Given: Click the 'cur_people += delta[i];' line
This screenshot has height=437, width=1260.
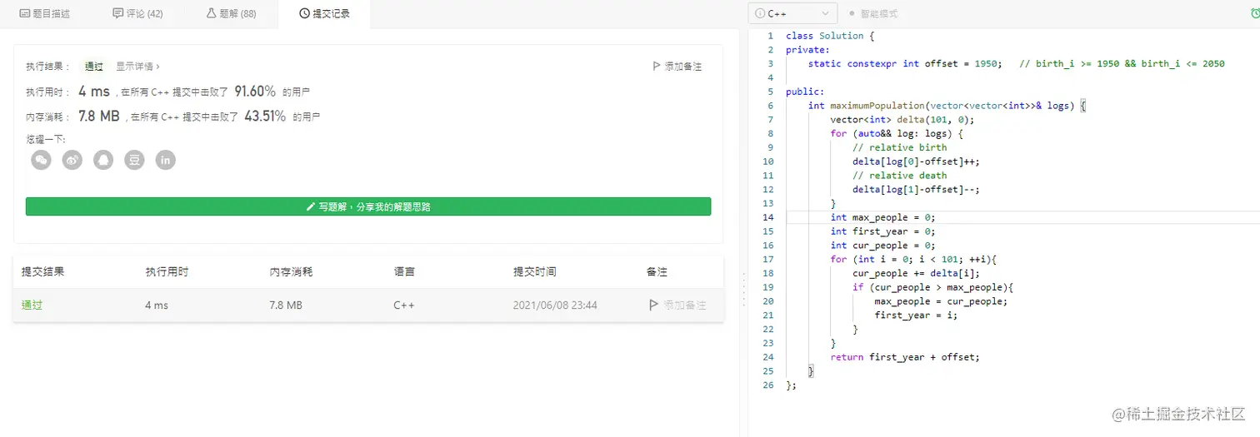Looking at the screenshot, I should [917, 273].
